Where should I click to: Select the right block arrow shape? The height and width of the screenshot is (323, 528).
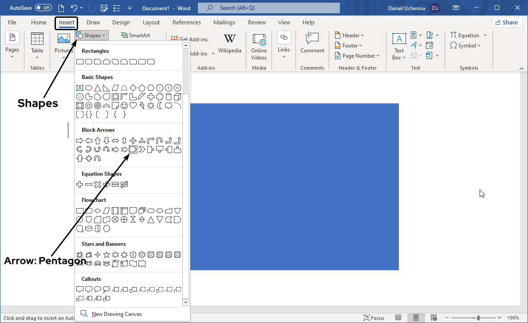(x=80, y=141)
